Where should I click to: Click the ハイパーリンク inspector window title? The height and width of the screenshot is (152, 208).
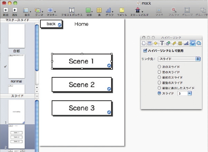[171, 38]
